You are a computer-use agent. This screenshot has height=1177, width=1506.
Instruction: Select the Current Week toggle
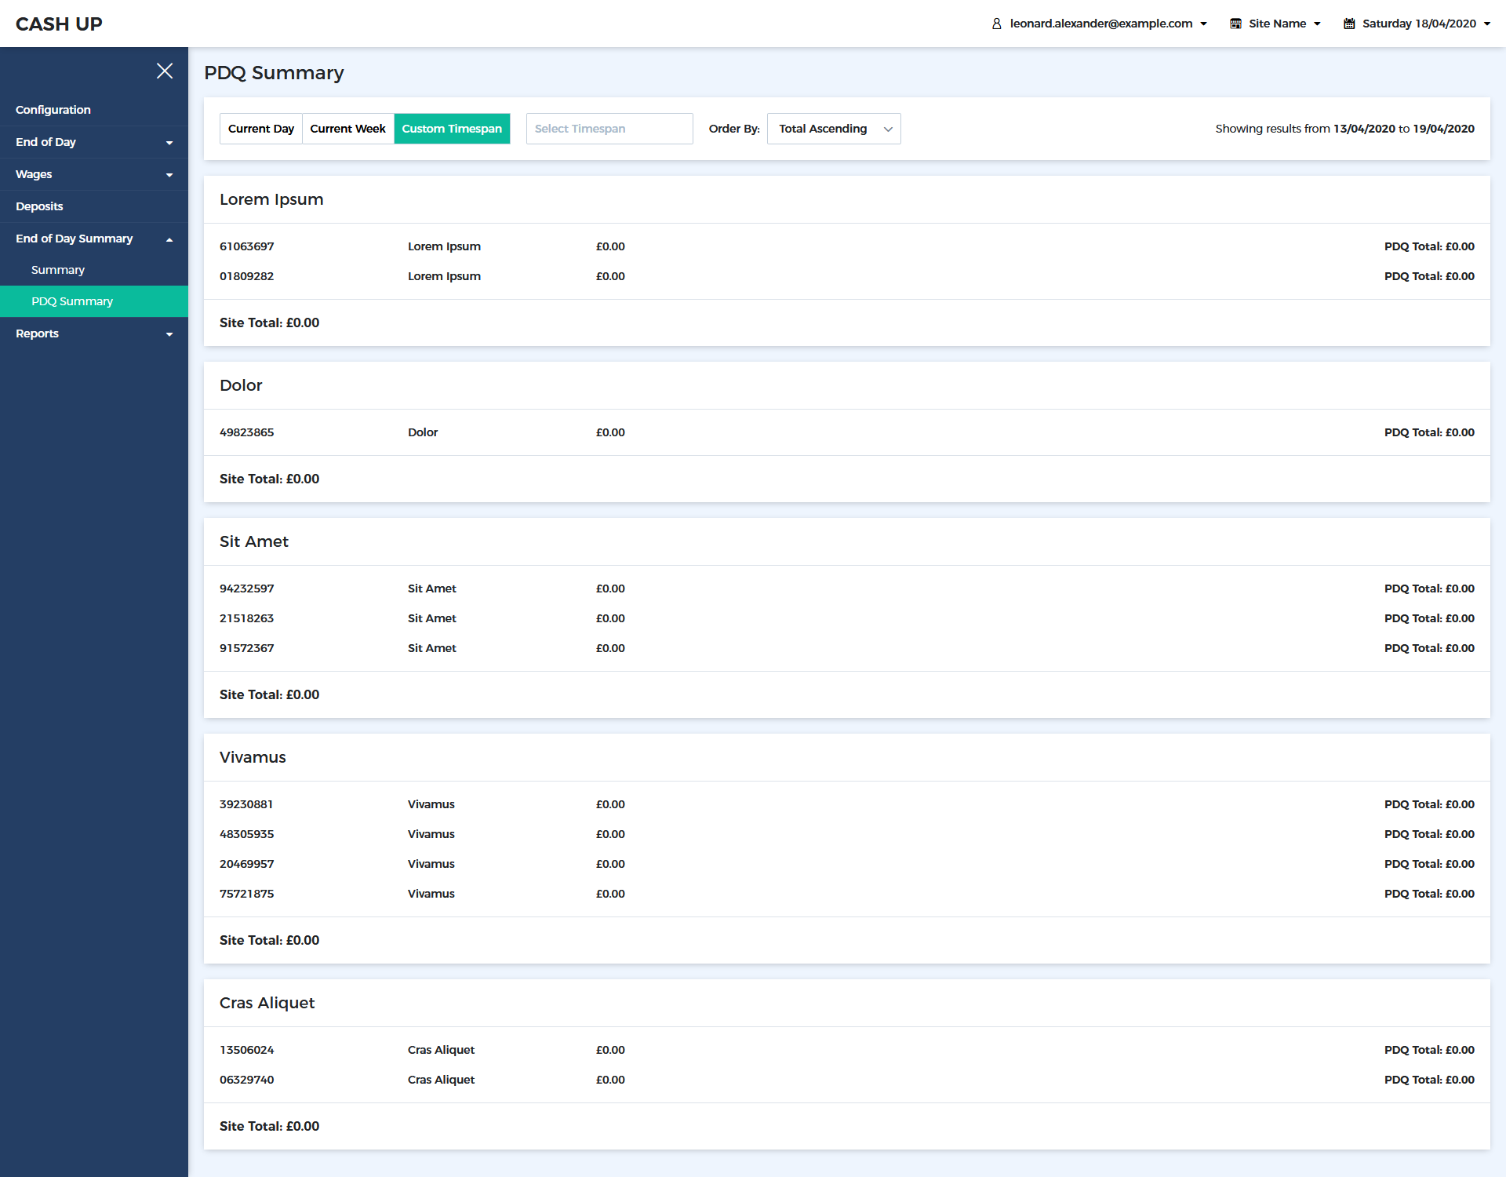pos(347,129)
